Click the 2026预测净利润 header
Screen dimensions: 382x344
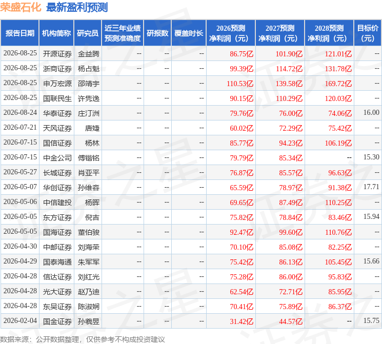(x=231, y=33)
